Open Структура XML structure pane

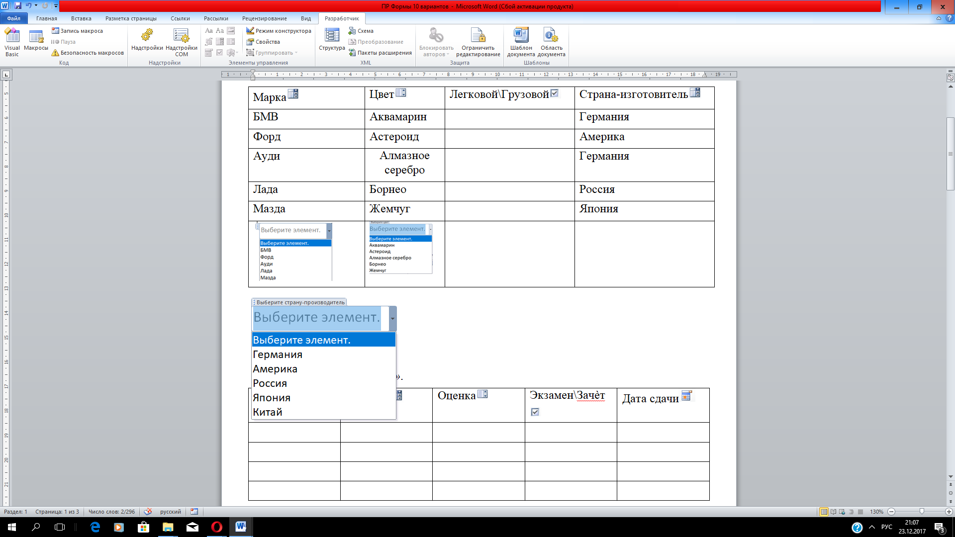332,40
